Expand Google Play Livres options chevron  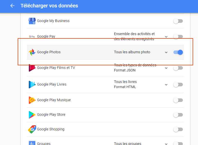point(166,85)
